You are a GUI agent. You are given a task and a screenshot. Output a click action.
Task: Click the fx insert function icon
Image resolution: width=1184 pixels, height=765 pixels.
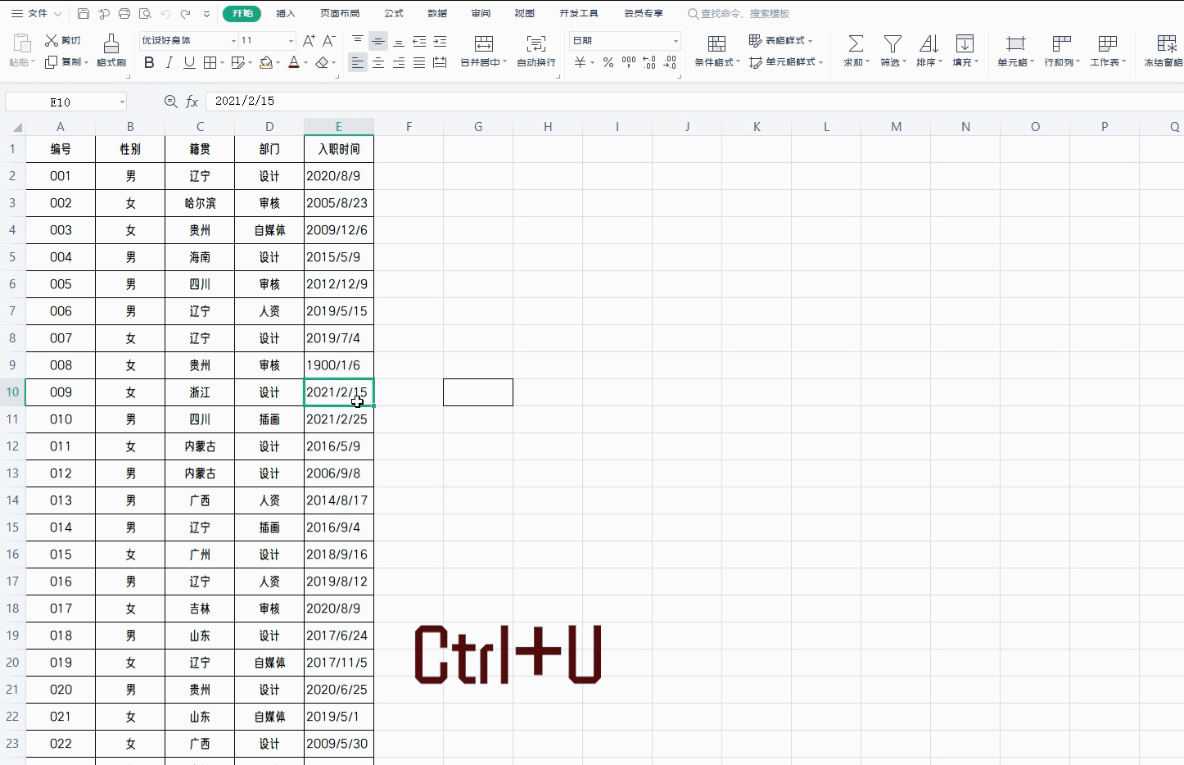click(x=192, y=102)
